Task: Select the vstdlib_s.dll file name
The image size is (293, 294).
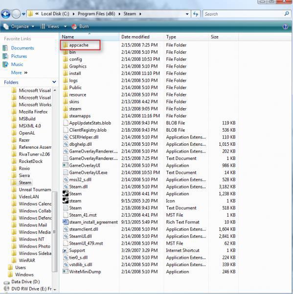Action: coord(81,265)
